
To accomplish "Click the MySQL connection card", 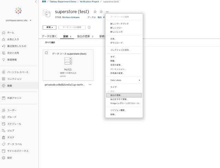I will tap(68, 65).
